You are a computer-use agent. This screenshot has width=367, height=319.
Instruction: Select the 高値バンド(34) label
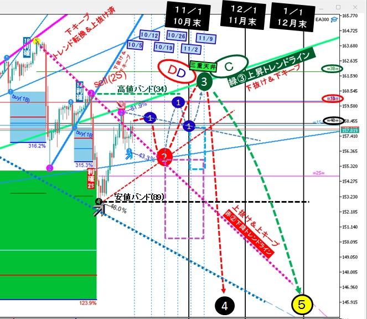pos(142,89)
